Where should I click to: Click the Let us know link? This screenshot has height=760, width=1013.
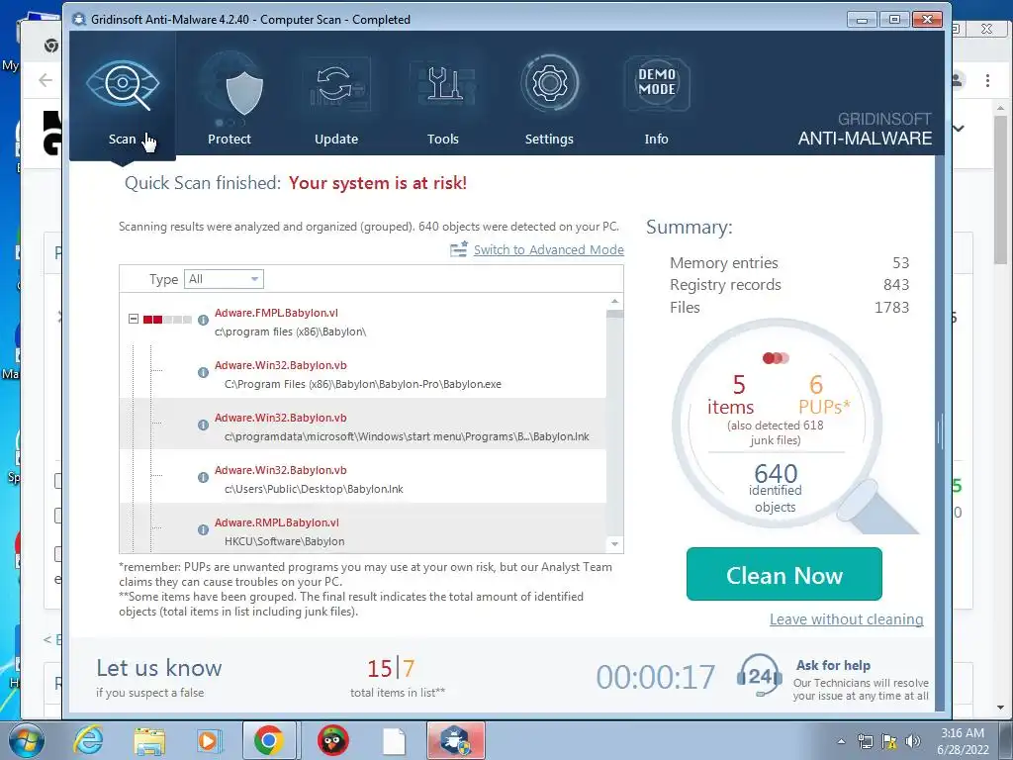(159, 668)
